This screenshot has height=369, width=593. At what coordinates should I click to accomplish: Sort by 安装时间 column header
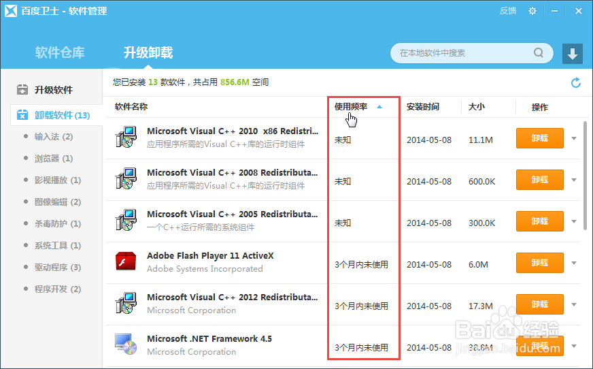pos(423,107)
